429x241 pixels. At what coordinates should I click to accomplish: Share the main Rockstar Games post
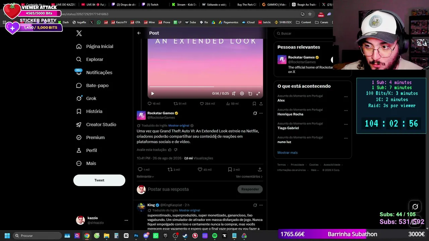point(260,169)
